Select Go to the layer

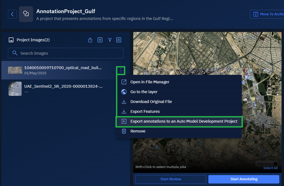point(144,92)
